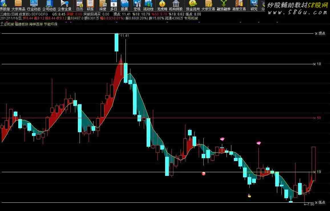
Task: Click the 流通4396万 float shares text
Action: pos(174,18)
